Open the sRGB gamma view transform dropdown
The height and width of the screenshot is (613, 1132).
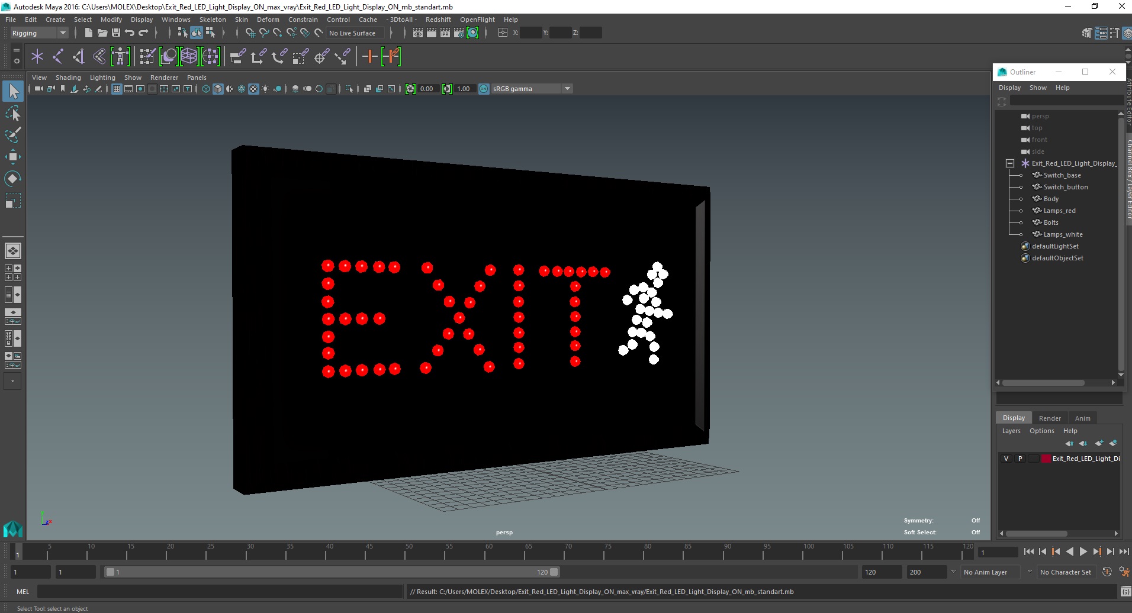coord(532,89)
